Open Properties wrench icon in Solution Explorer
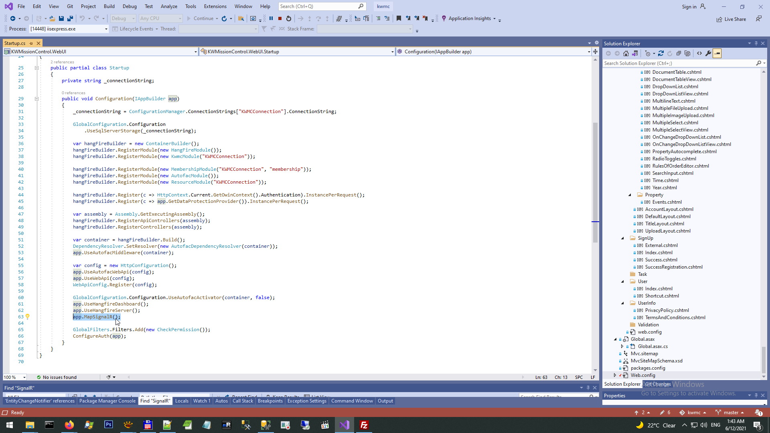The image size is (770, 433). click(708, 53)
